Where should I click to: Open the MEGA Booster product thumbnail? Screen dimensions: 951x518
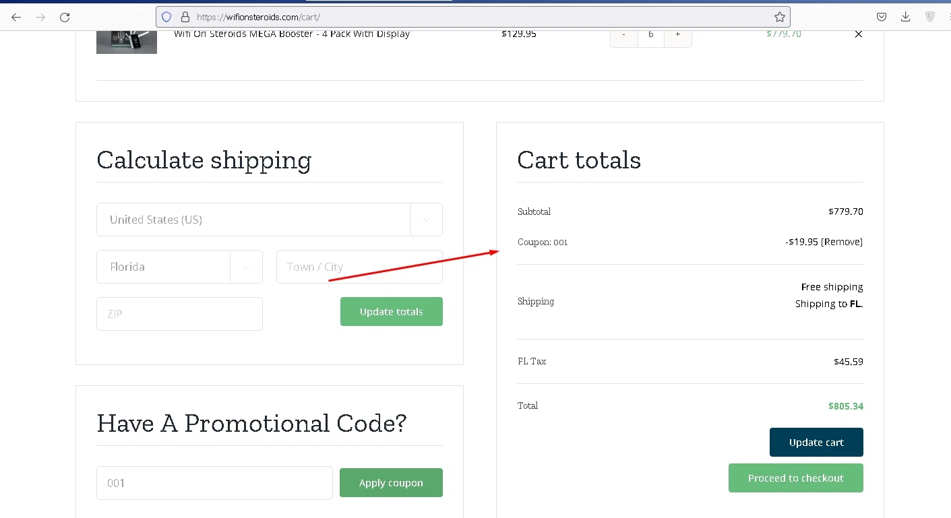(x=127, y=42)
